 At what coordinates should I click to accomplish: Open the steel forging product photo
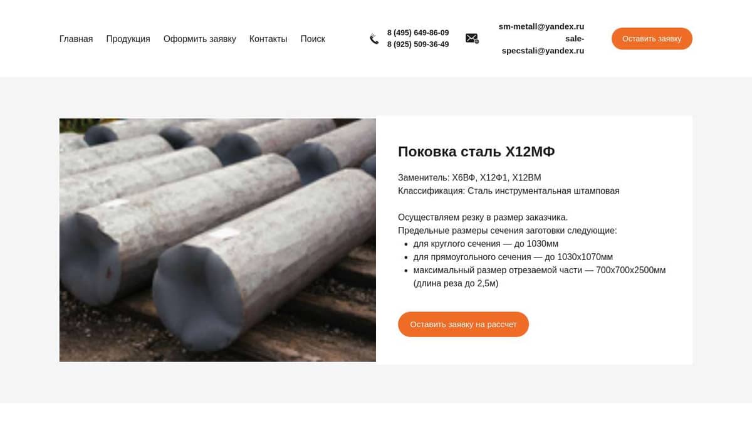pyautogui.click(x=217, y=240)
